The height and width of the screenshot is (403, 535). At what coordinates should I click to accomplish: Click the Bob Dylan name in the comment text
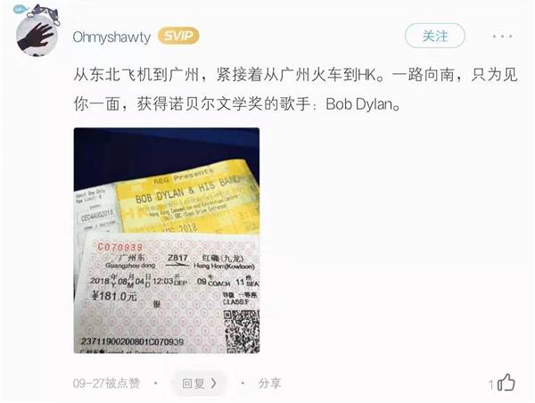pos(359,104)
